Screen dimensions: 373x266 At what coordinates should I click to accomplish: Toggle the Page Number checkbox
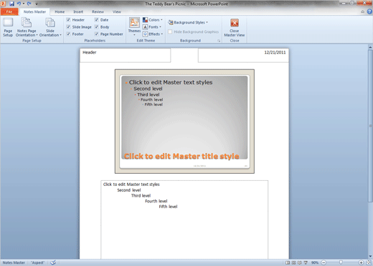(97, 34)
